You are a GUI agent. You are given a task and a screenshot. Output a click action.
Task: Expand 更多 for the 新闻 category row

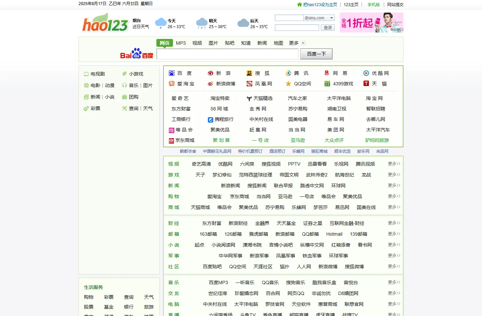pos(394,185)
